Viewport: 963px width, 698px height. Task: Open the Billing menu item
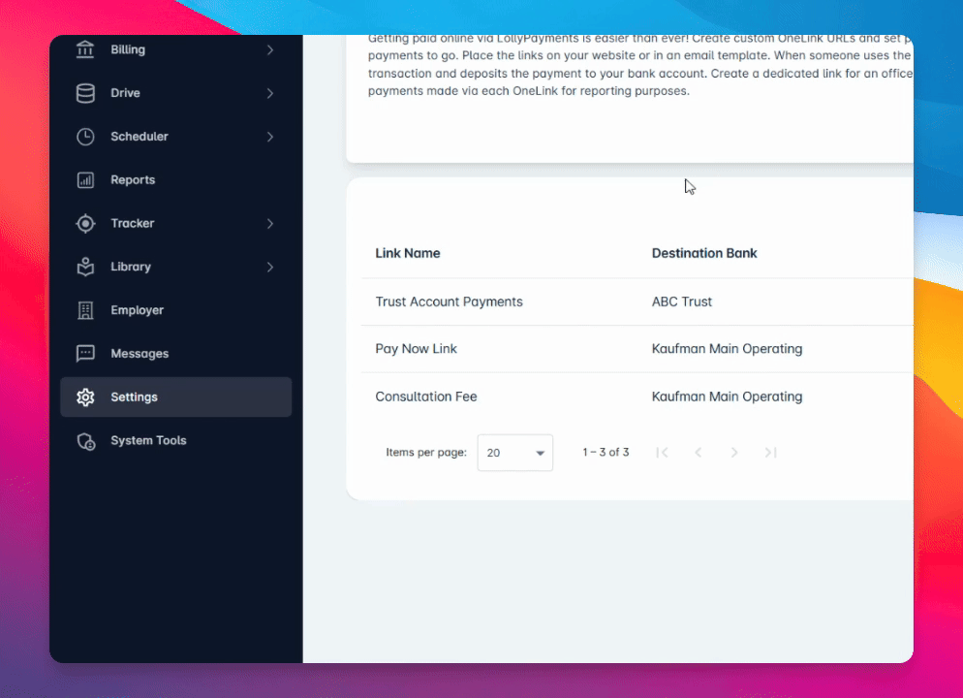175,49
